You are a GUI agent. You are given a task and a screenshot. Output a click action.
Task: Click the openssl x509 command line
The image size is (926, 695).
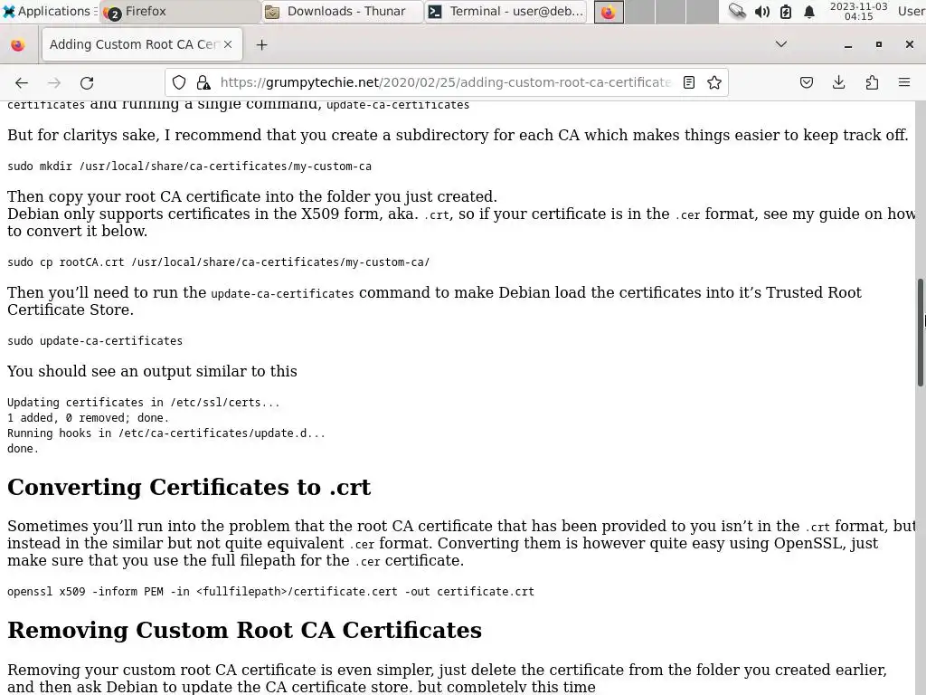point(270,591)
